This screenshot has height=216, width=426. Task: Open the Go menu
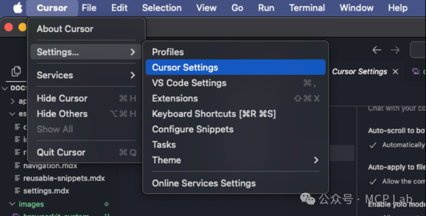pos(237,8)
